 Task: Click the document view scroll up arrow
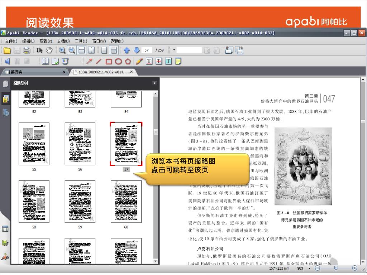coord(363,80)
